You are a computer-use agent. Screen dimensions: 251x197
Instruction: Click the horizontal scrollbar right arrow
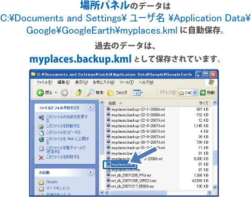209,192
